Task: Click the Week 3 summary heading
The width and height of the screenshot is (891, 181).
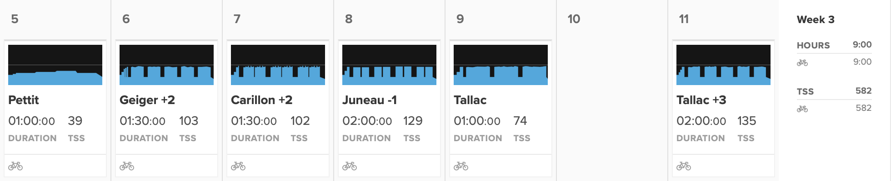Action: tap(816, 19)
